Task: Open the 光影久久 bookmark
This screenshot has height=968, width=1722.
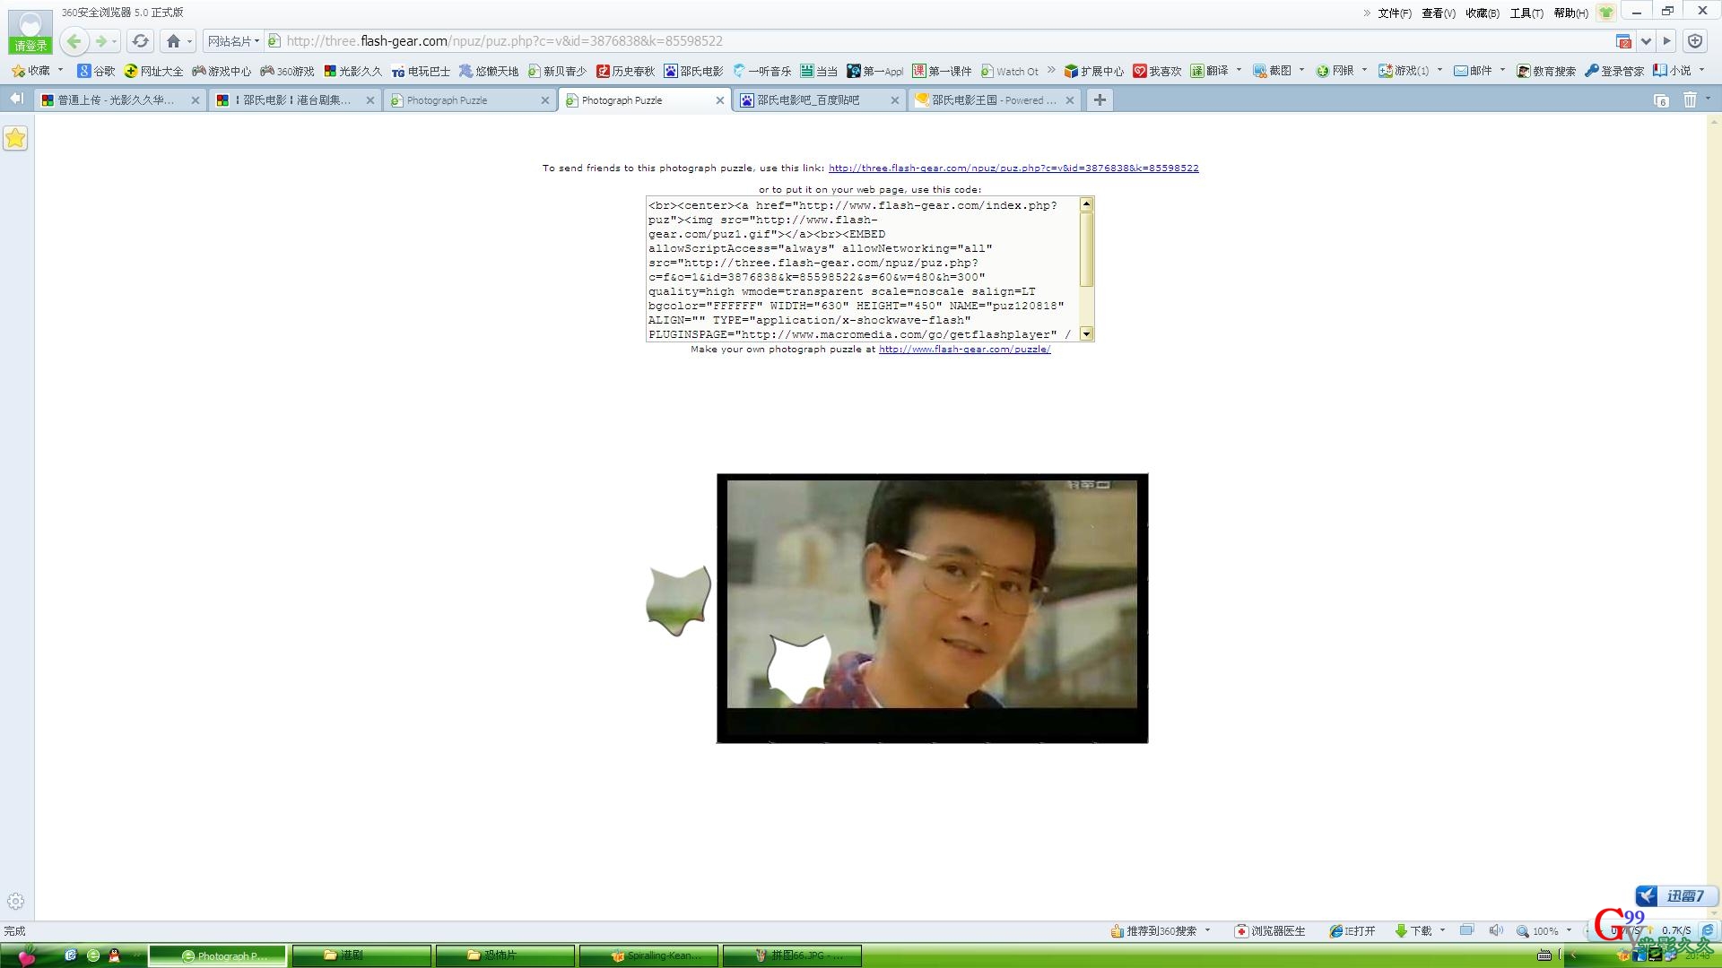Action: coord(352,71)
